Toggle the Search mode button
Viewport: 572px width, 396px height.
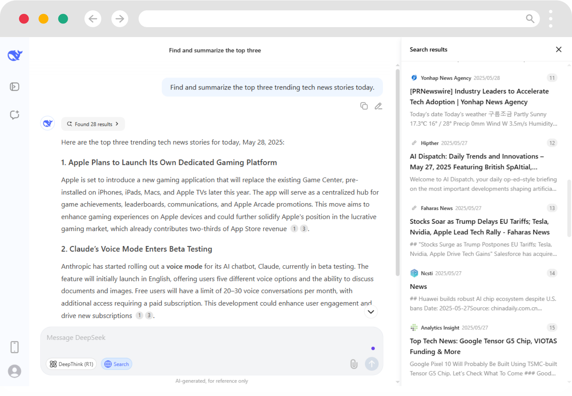click(x=117, y=364)
